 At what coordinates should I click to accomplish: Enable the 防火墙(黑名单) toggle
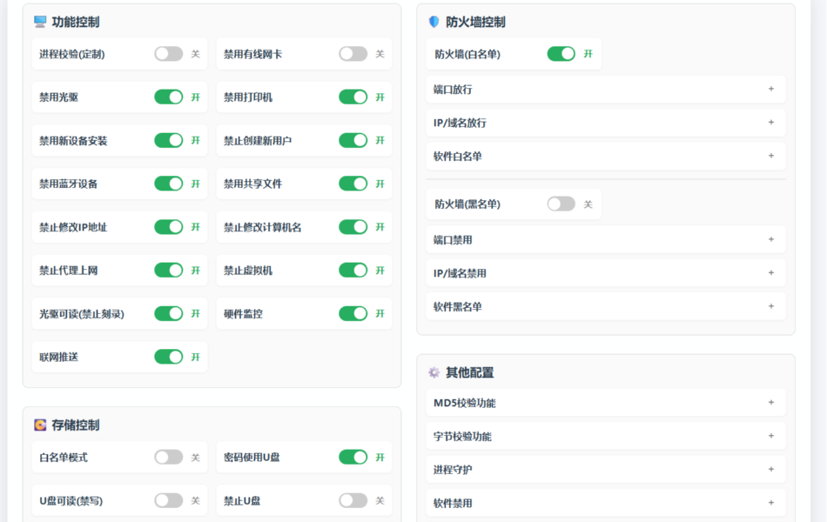[561, 204]
